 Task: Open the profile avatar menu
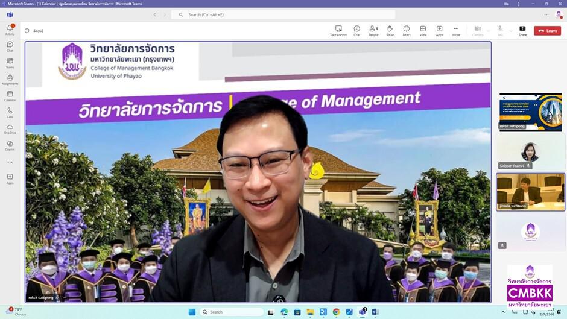pyautogui.click(x=559, y=14)
